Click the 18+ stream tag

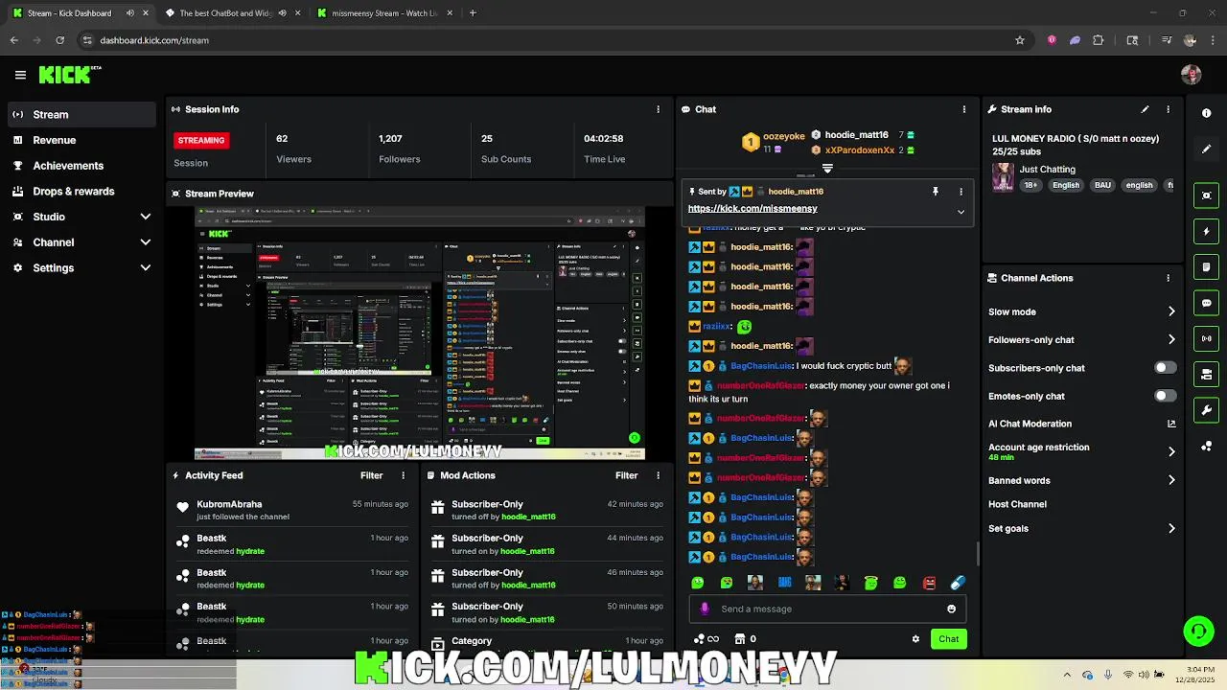(x=1030, y=185)
